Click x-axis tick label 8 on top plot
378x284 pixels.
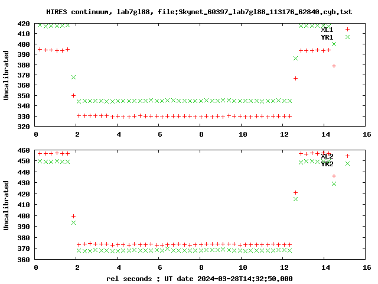201,134
